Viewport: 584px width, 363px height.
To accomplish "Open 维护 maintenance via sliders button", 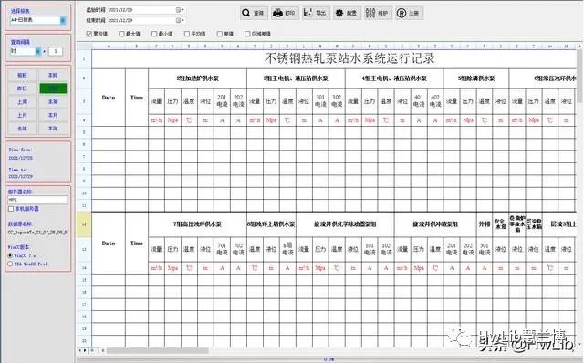I will 377,13.
